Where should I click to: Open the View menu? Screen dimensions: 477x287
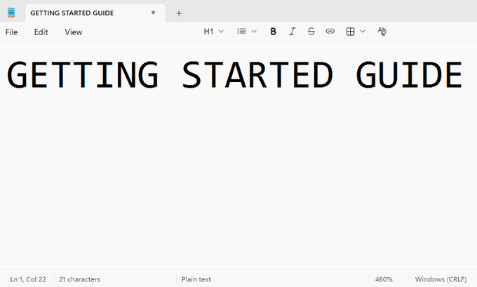(x=74, y=32)
